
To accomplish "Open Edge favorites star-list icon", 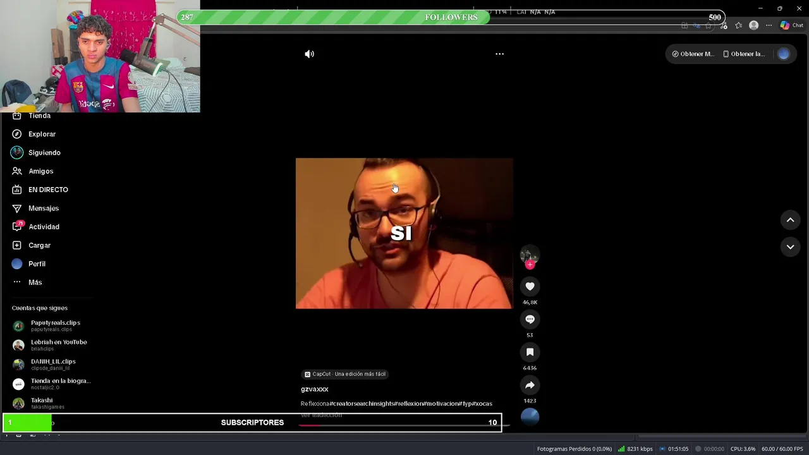I will pos(738,25).
